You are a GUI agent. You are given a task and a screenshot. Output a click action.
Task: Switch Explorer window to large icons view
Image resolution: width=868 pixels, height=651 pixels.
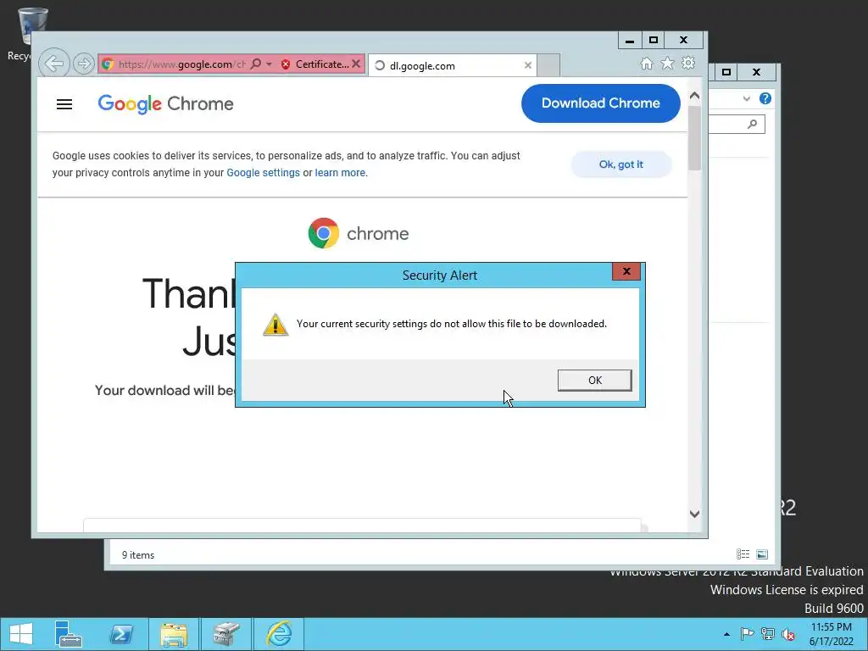[x=762, y=554]
